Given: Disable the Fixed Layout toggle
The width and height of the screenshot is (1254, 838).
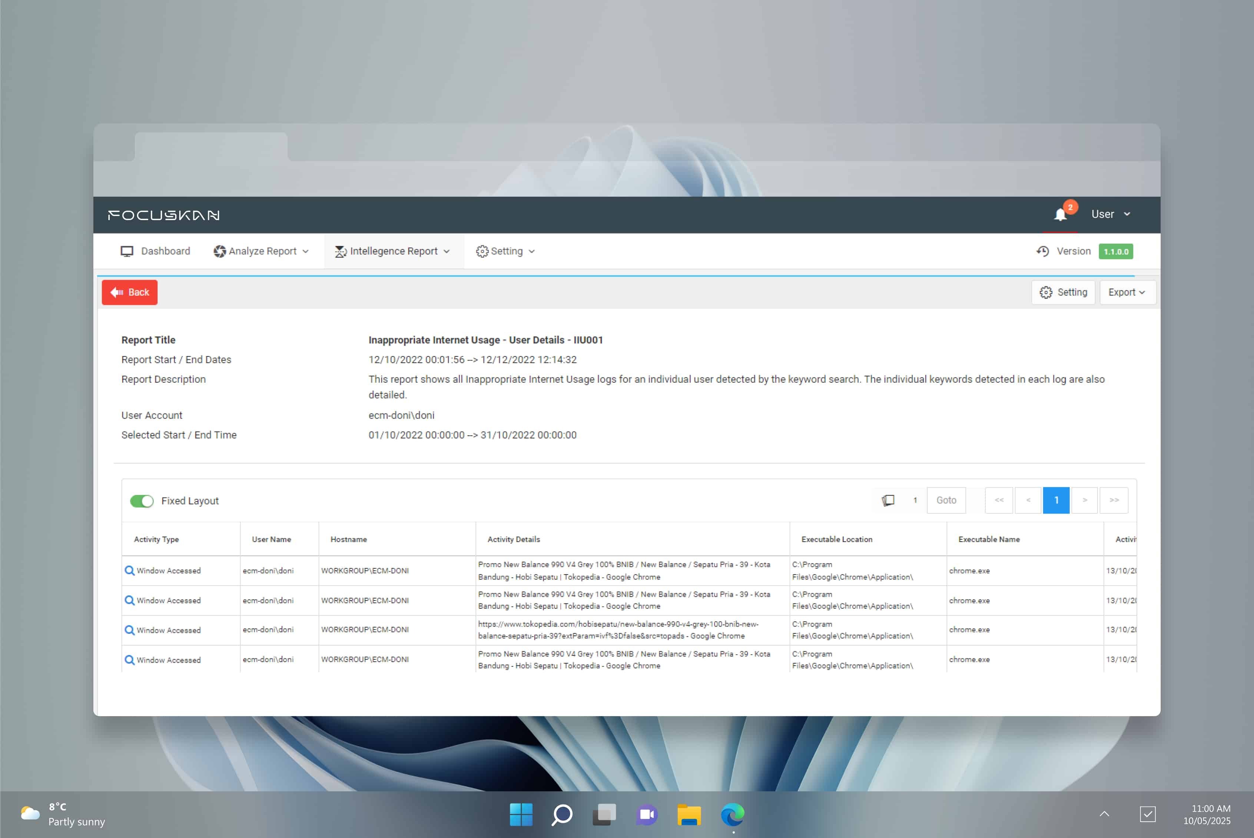Looking at the screenshot, I should click(x=142, y=501).
